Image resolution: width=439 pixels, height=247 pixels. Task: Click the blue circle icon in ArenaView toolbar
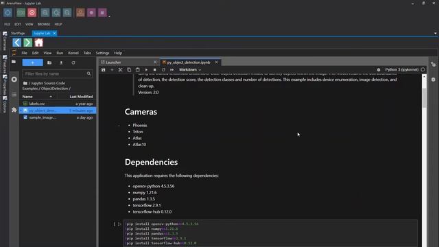point(8,12)
